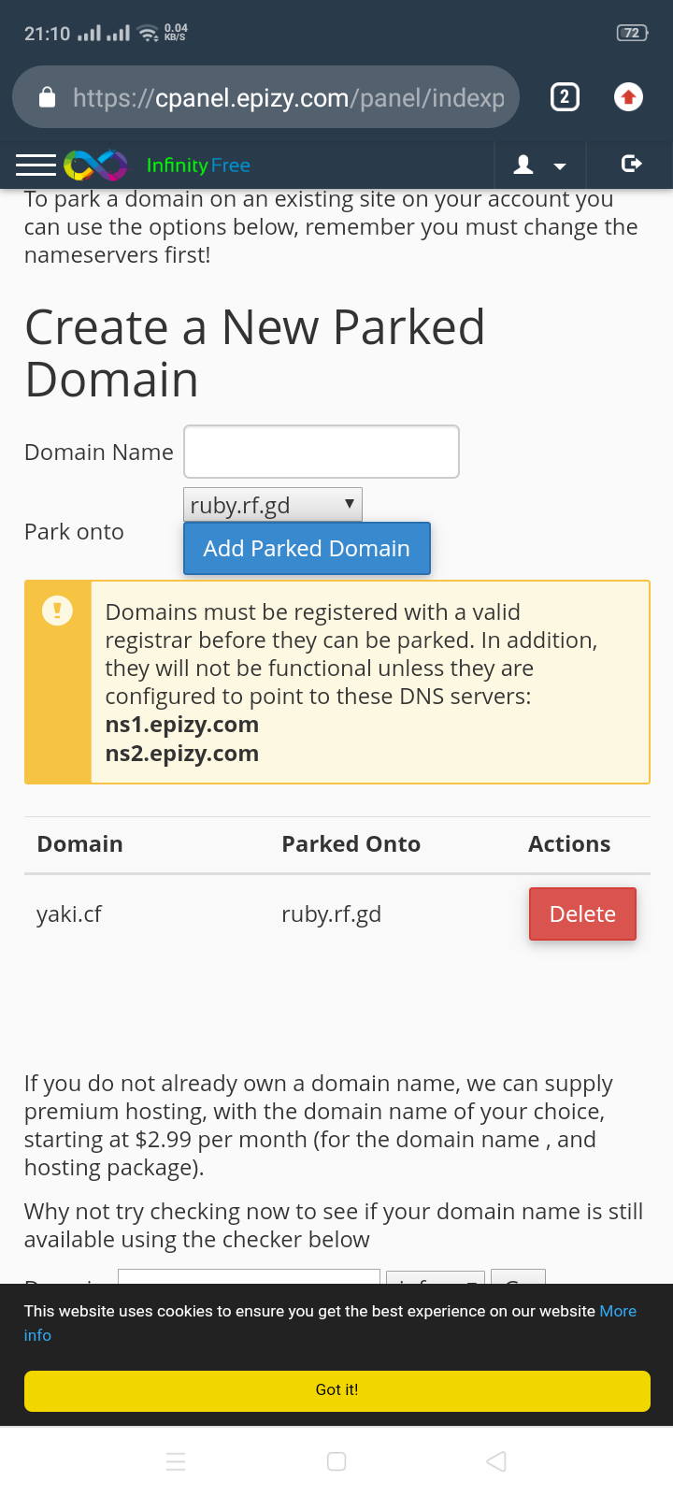Tap the cpanel.epizy.com URL address bar
This screenshot has height=1496, width=673.
tap(288, 97)
